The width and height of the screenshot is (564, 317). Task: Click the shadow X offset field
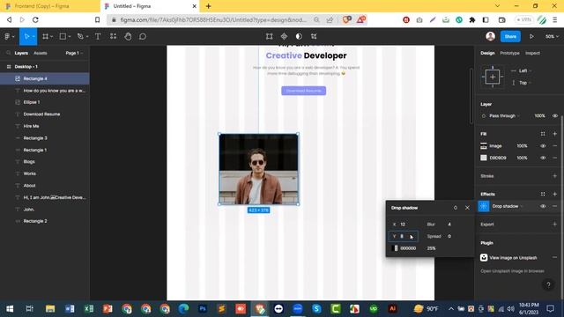tap(404, 225)
